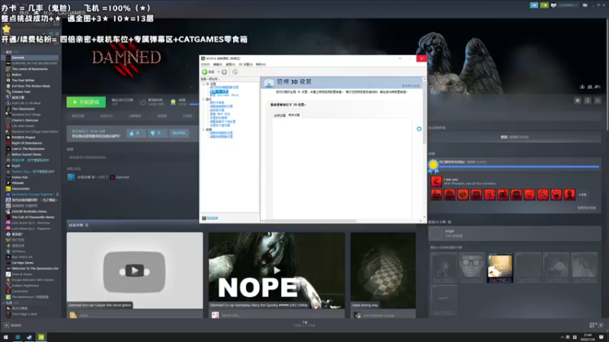This screenshot has height=342, width=609.
Task: Play the NOPE Damned Co-op Gameplay video
Action: click(276, 271)
